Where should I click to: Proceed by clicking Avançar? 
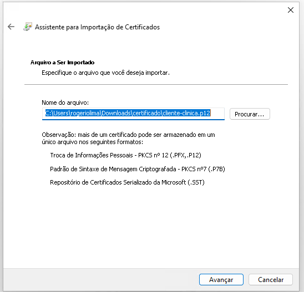coord(221,279)
